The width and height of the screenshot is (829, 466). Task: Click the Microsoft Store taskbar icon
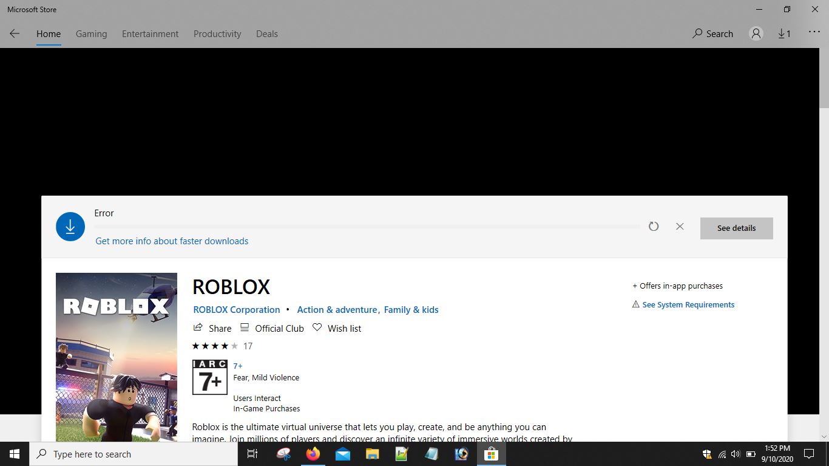[x=491, y=454]
